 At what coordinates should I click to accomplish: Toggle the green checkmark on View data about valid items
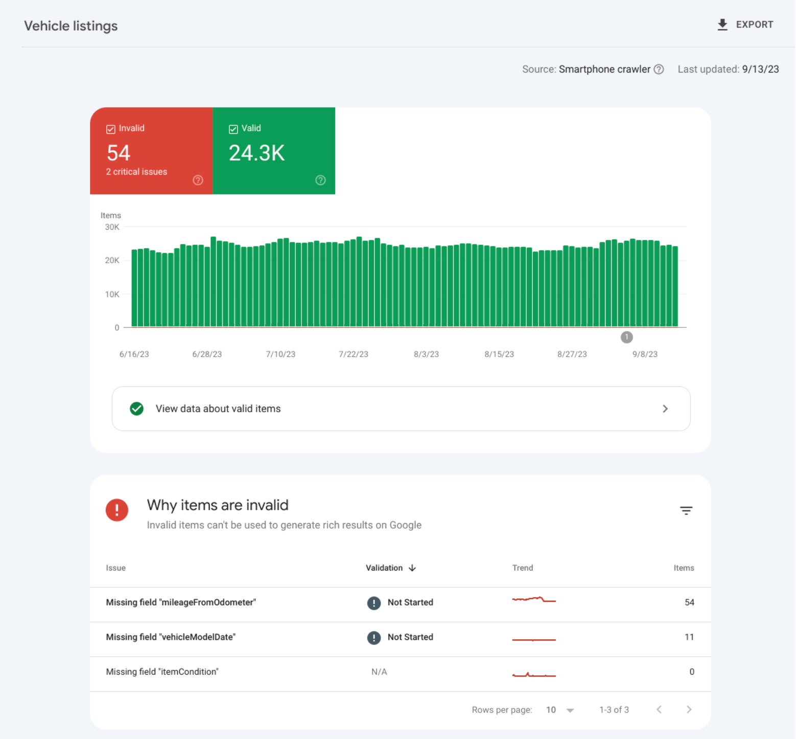point(136,408)
